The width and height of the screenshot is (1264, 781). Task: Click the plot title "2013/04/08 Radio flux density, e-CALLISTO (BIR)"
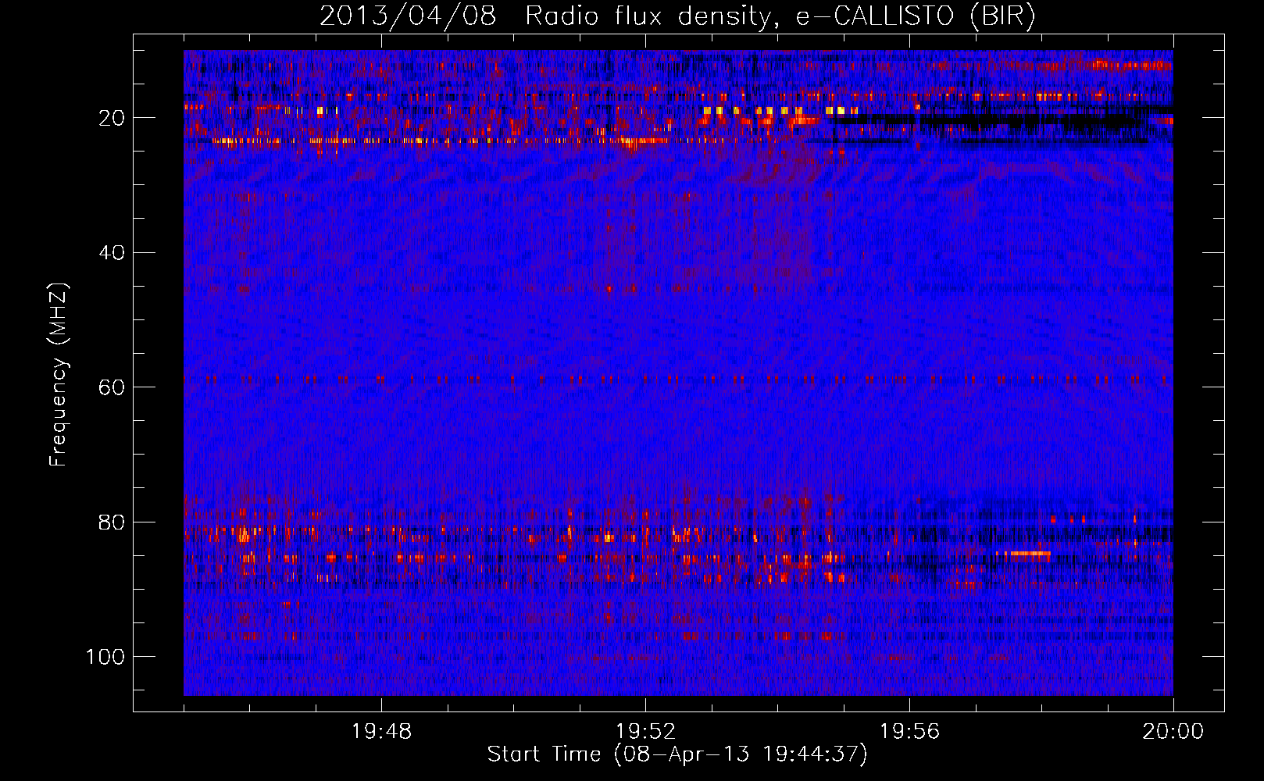[x=677, y=16]
